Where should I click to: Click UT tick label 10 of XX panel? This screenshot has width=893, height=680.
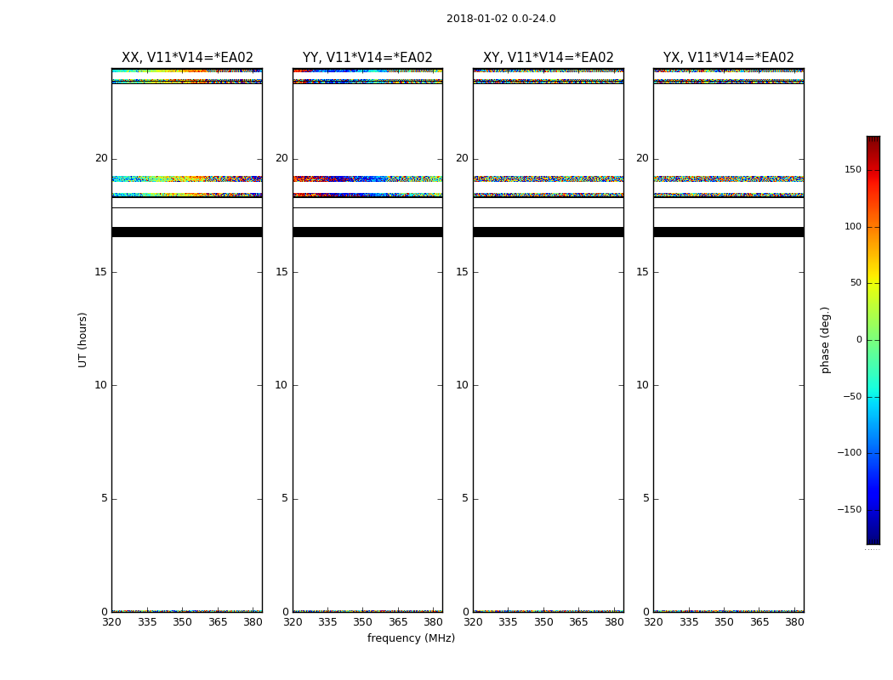[x=101, y=385]
